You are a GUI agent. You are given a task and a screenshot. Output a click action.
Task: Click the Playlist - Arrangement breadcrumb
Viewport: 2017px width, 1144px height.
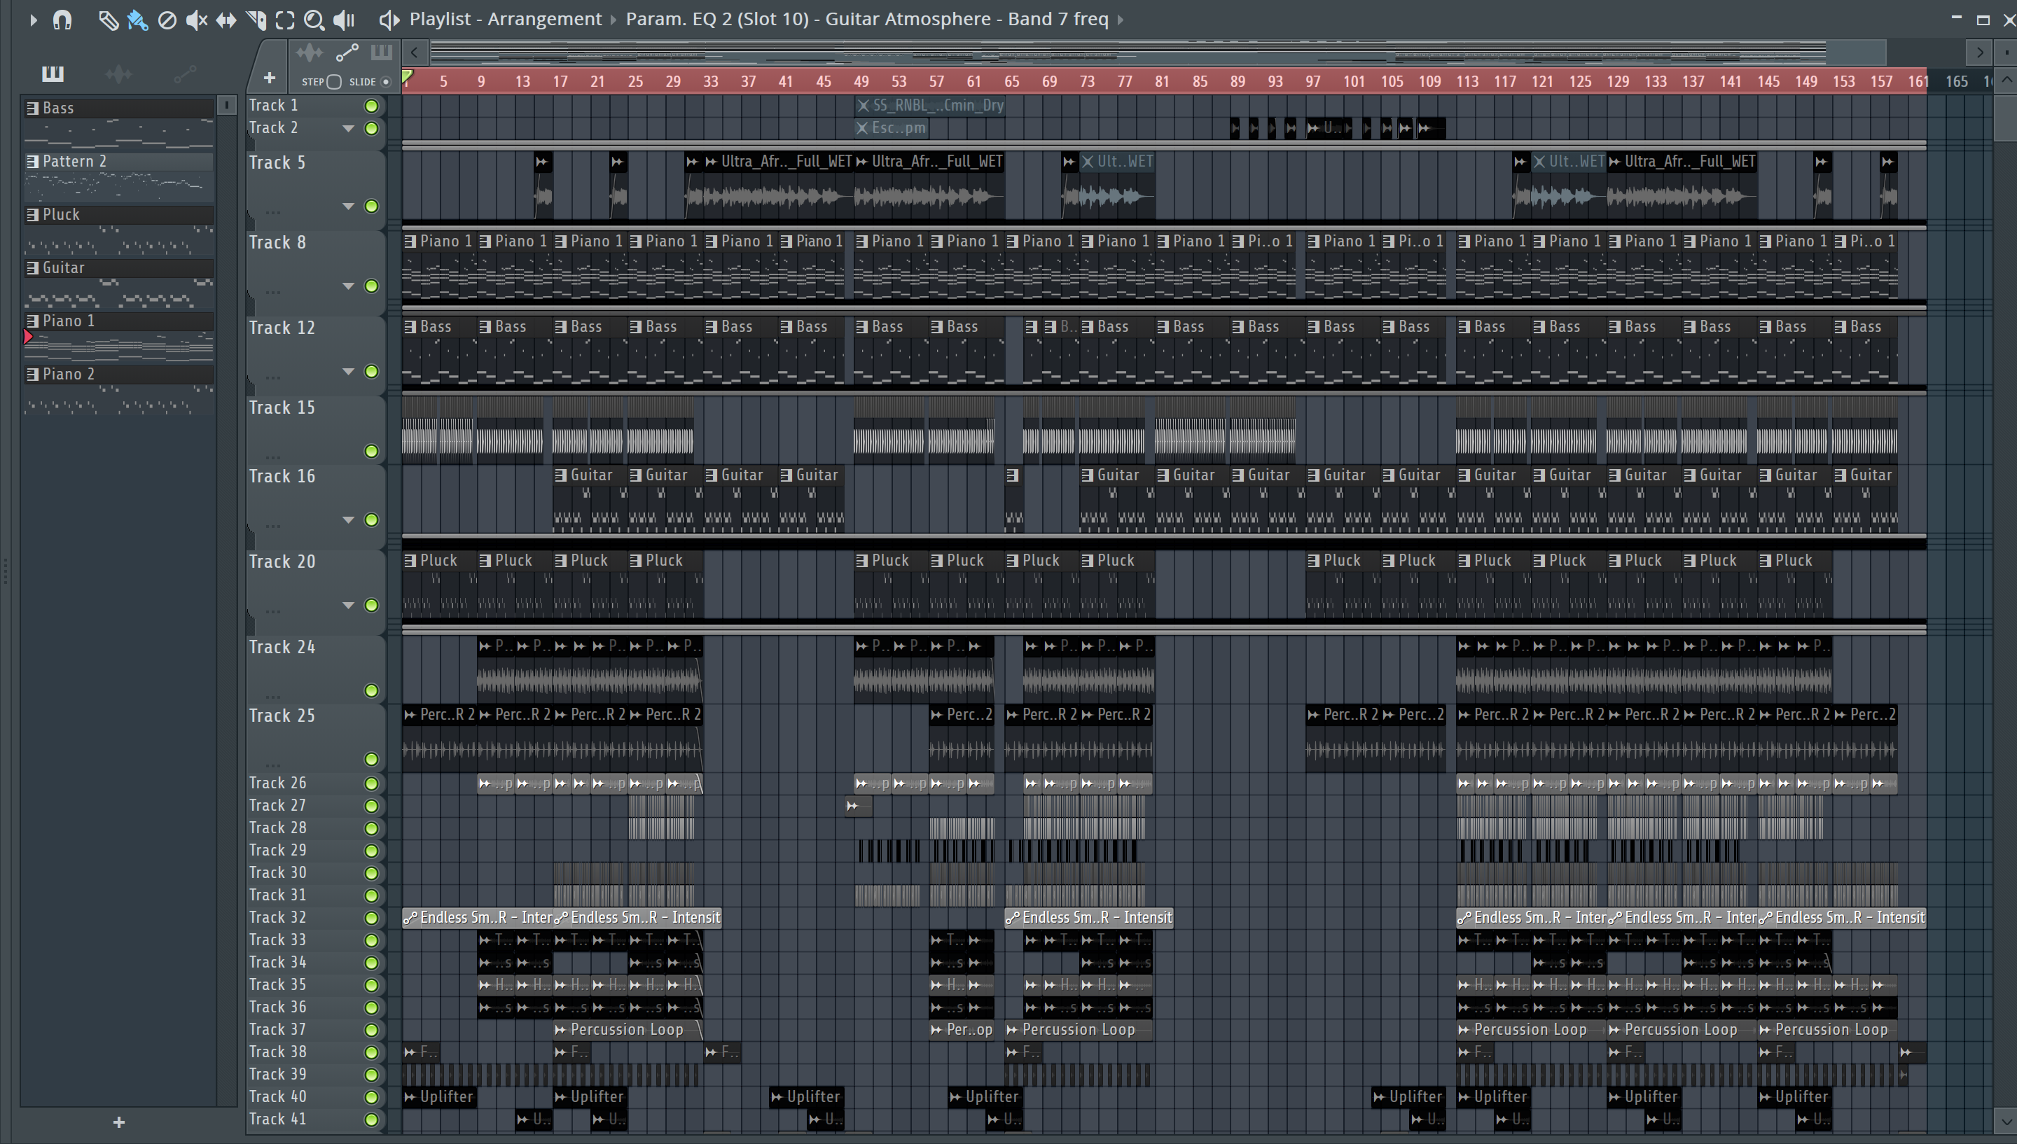click(x=505, y=19)
